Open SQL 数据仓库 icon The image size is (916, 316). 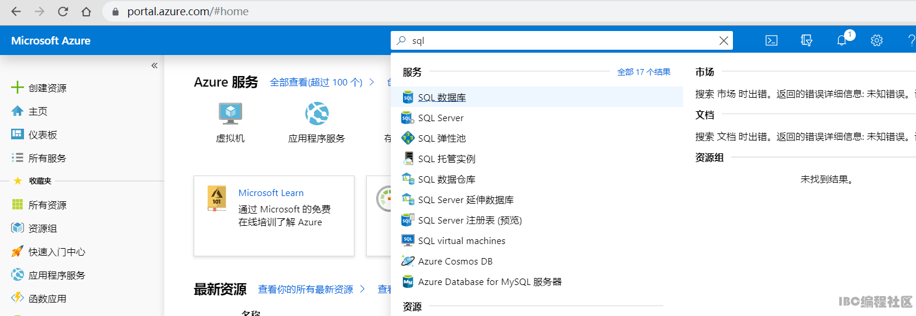(408, 179)
